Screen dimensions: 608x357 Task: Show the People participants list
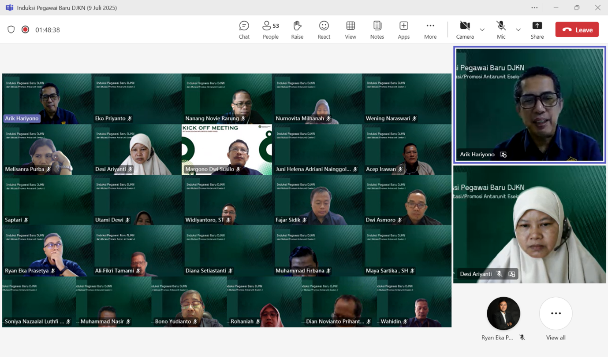pyautogui.click(x=270, y=29)
